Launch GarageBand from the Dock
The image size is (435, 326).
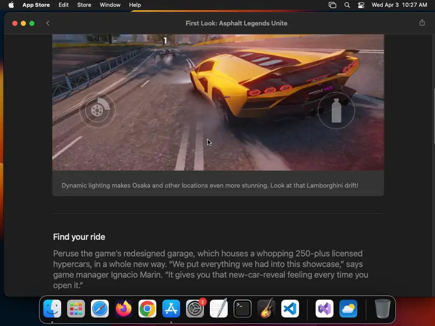(x=266, y=309)
